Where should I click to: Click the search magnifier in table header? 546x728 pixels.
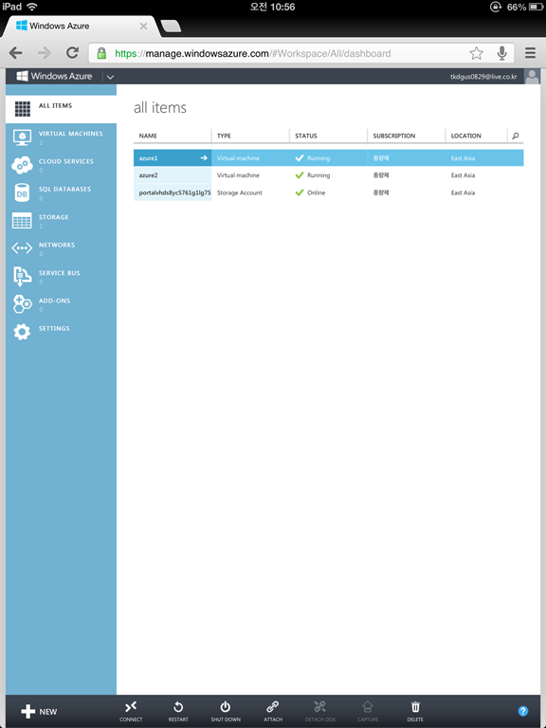516,136
